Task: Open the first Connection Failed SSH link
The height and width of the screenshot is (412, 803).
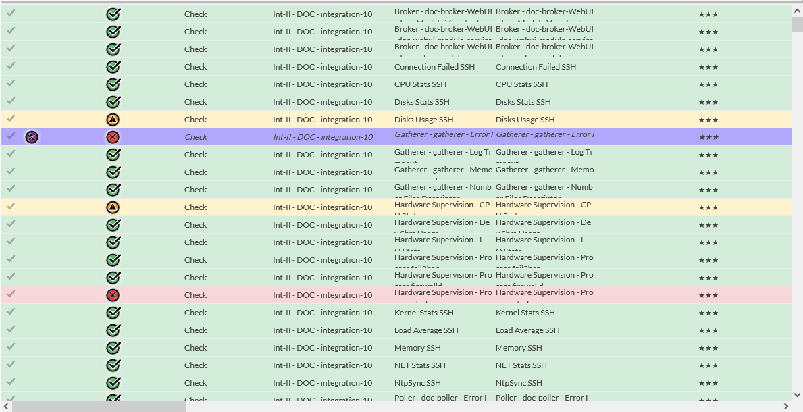Action: click(434, 67)
